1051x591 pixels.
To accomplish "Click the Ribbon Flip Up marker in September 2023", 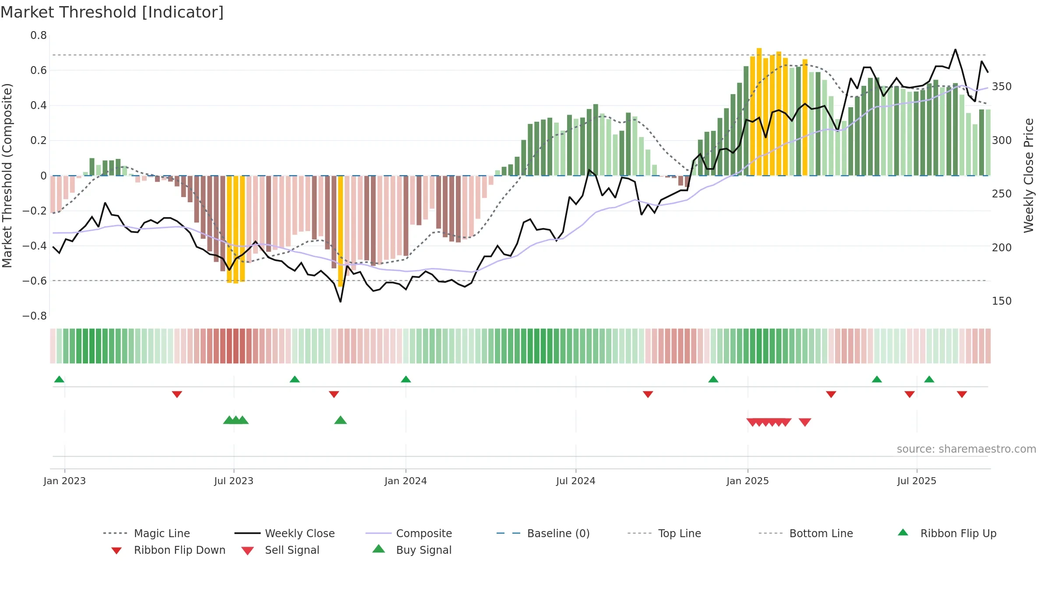I will [x=295, y=379].
